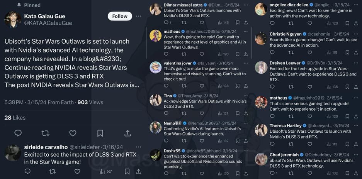Viewport: 362px width, 179px height.
Task: Reply to Chad jeremiah's comment
Action: (x=272, y=173)
